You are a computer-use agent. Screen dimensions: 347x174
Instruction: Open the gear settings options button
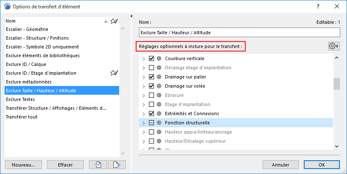coord(334,46)
